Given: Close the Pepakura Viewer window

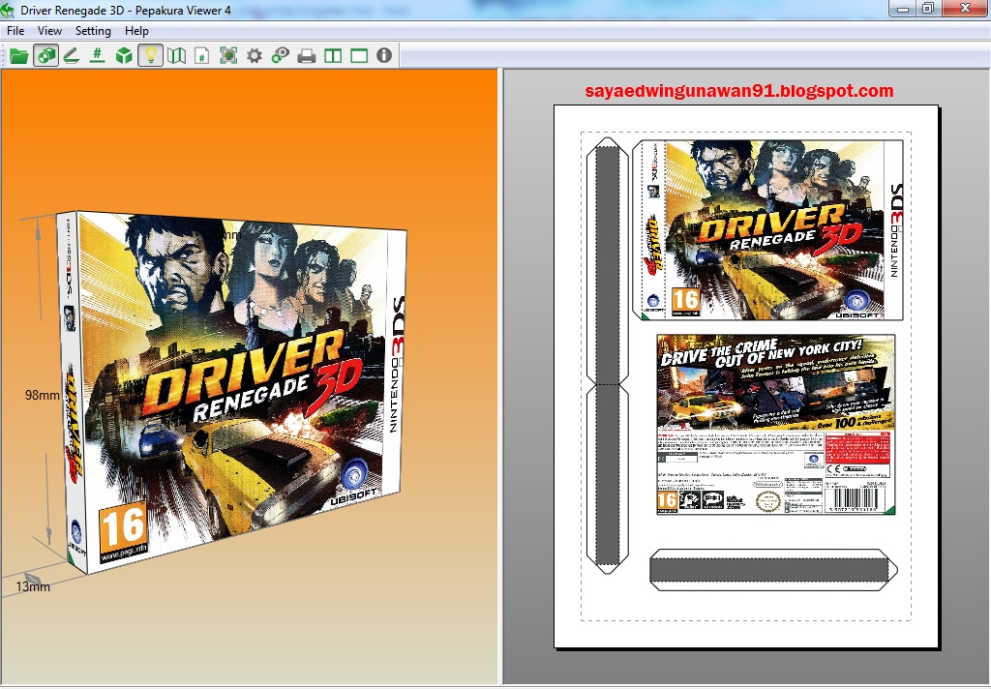Looking at the screenshot, I should click(x=965, y=9).
